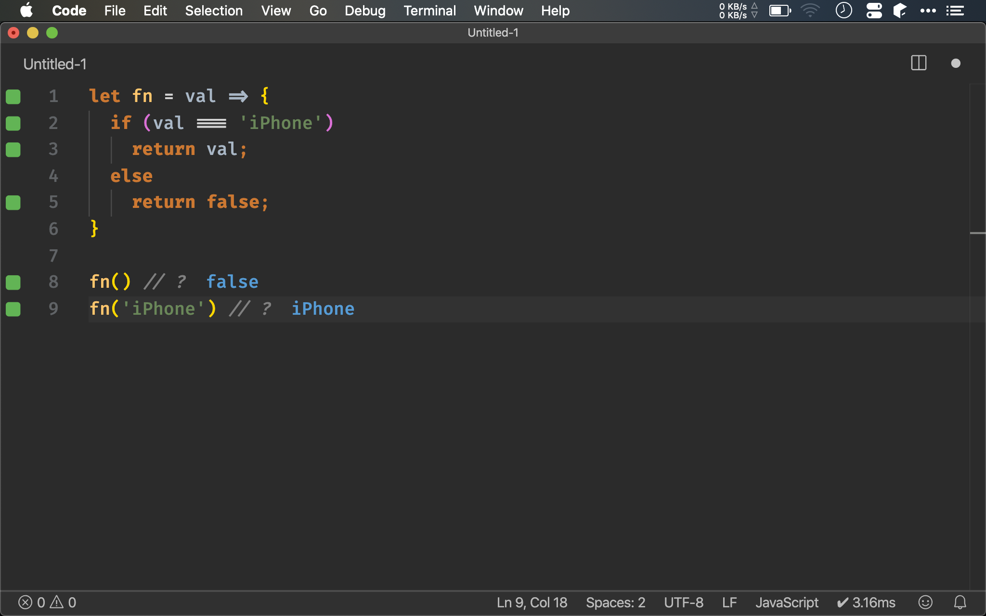
Task: Toggle the green breakpoint on line 1
Action: (x=13, y=95)
